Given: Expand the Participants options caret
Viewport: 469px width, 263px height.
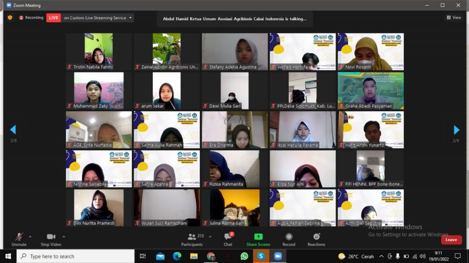Looking at the screenshot, I should [x=210, y=236].
